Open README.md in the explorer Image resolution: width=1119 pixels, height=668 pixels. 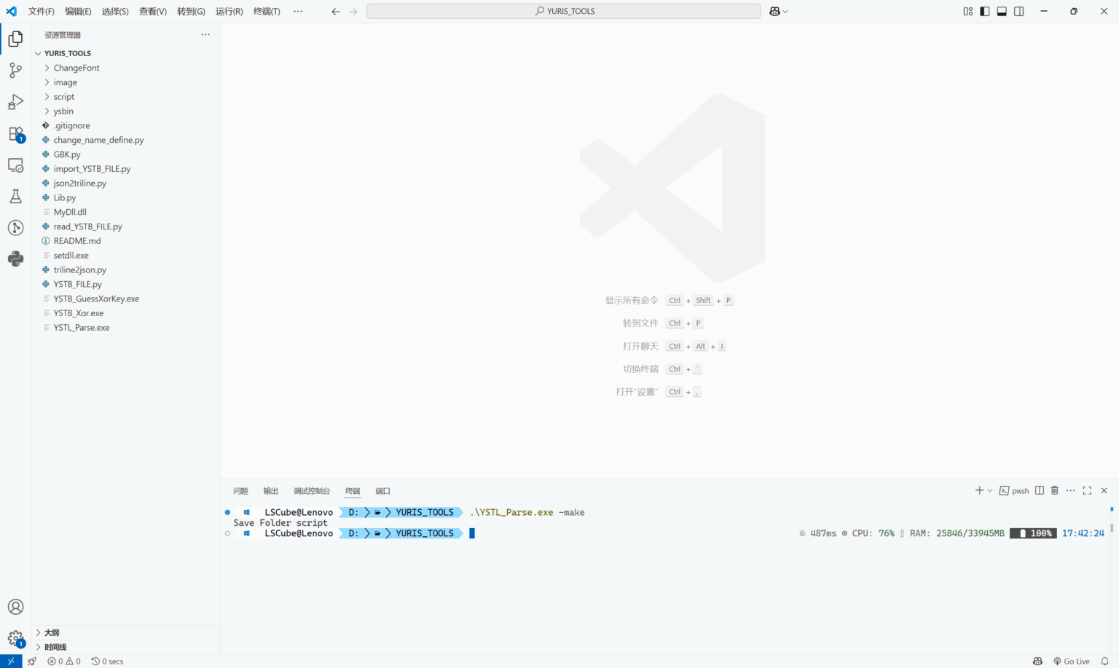coord(76,241)
